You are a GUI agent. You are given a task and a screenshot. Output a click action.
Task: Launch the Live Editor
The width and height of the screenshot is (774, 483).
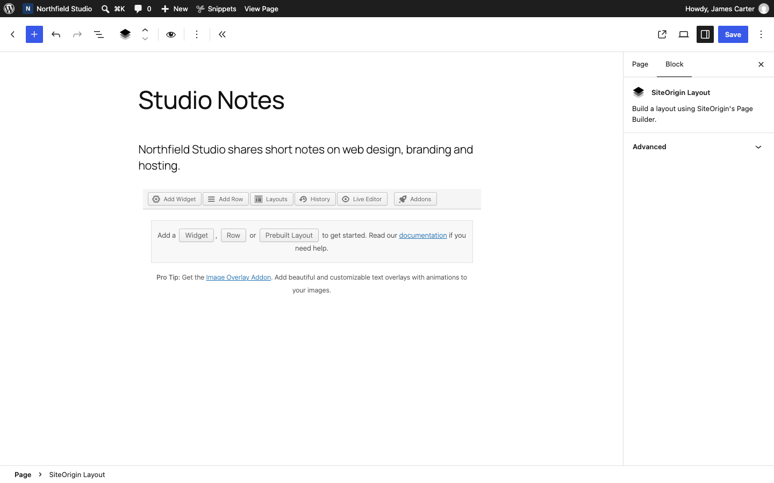[362, 199]
